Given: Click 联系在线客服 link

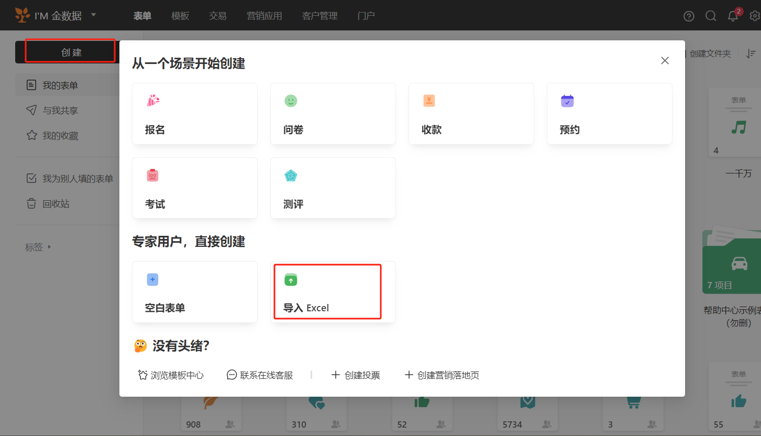Looking at the screenshot, I should click(260, 375).
